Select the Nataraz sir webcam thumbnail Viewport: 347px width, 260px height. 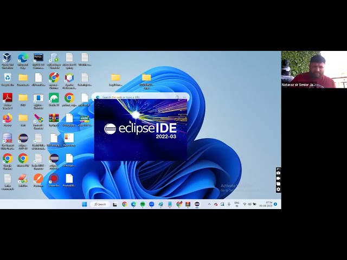pos(314,69)
